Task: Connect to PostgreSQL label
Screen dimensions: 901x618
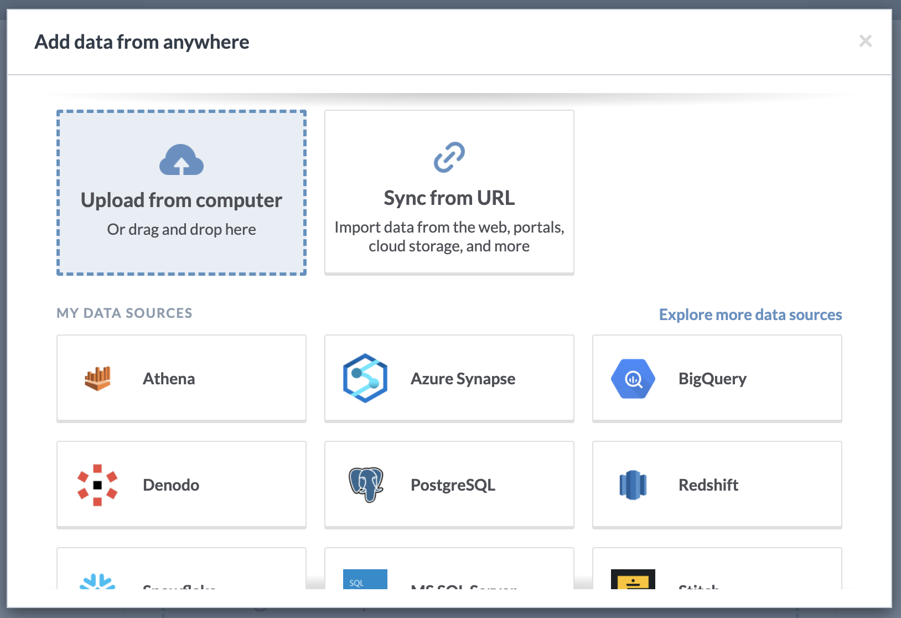Action: tap(453, 485)
